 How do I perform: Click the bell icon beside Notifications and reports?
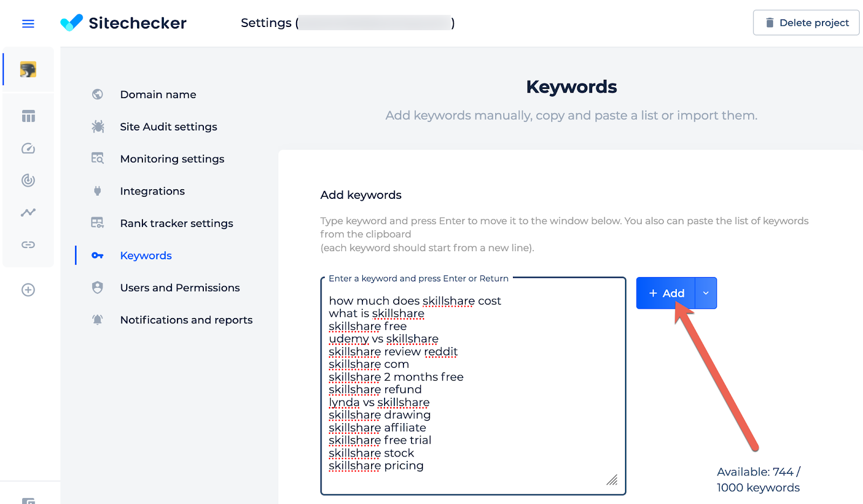point(98,320)
